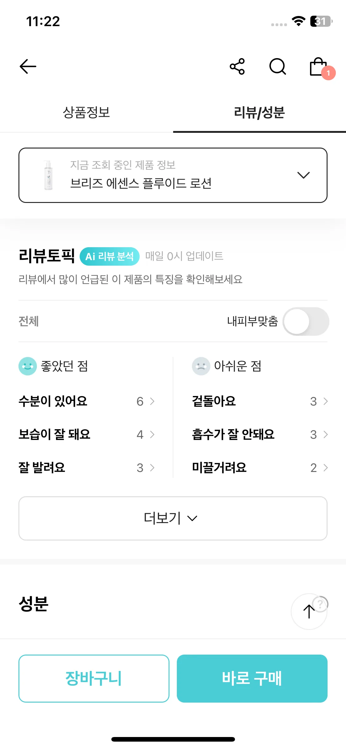Tap the question mark help icon
This screenshot has height=749, width=346.
320,604
